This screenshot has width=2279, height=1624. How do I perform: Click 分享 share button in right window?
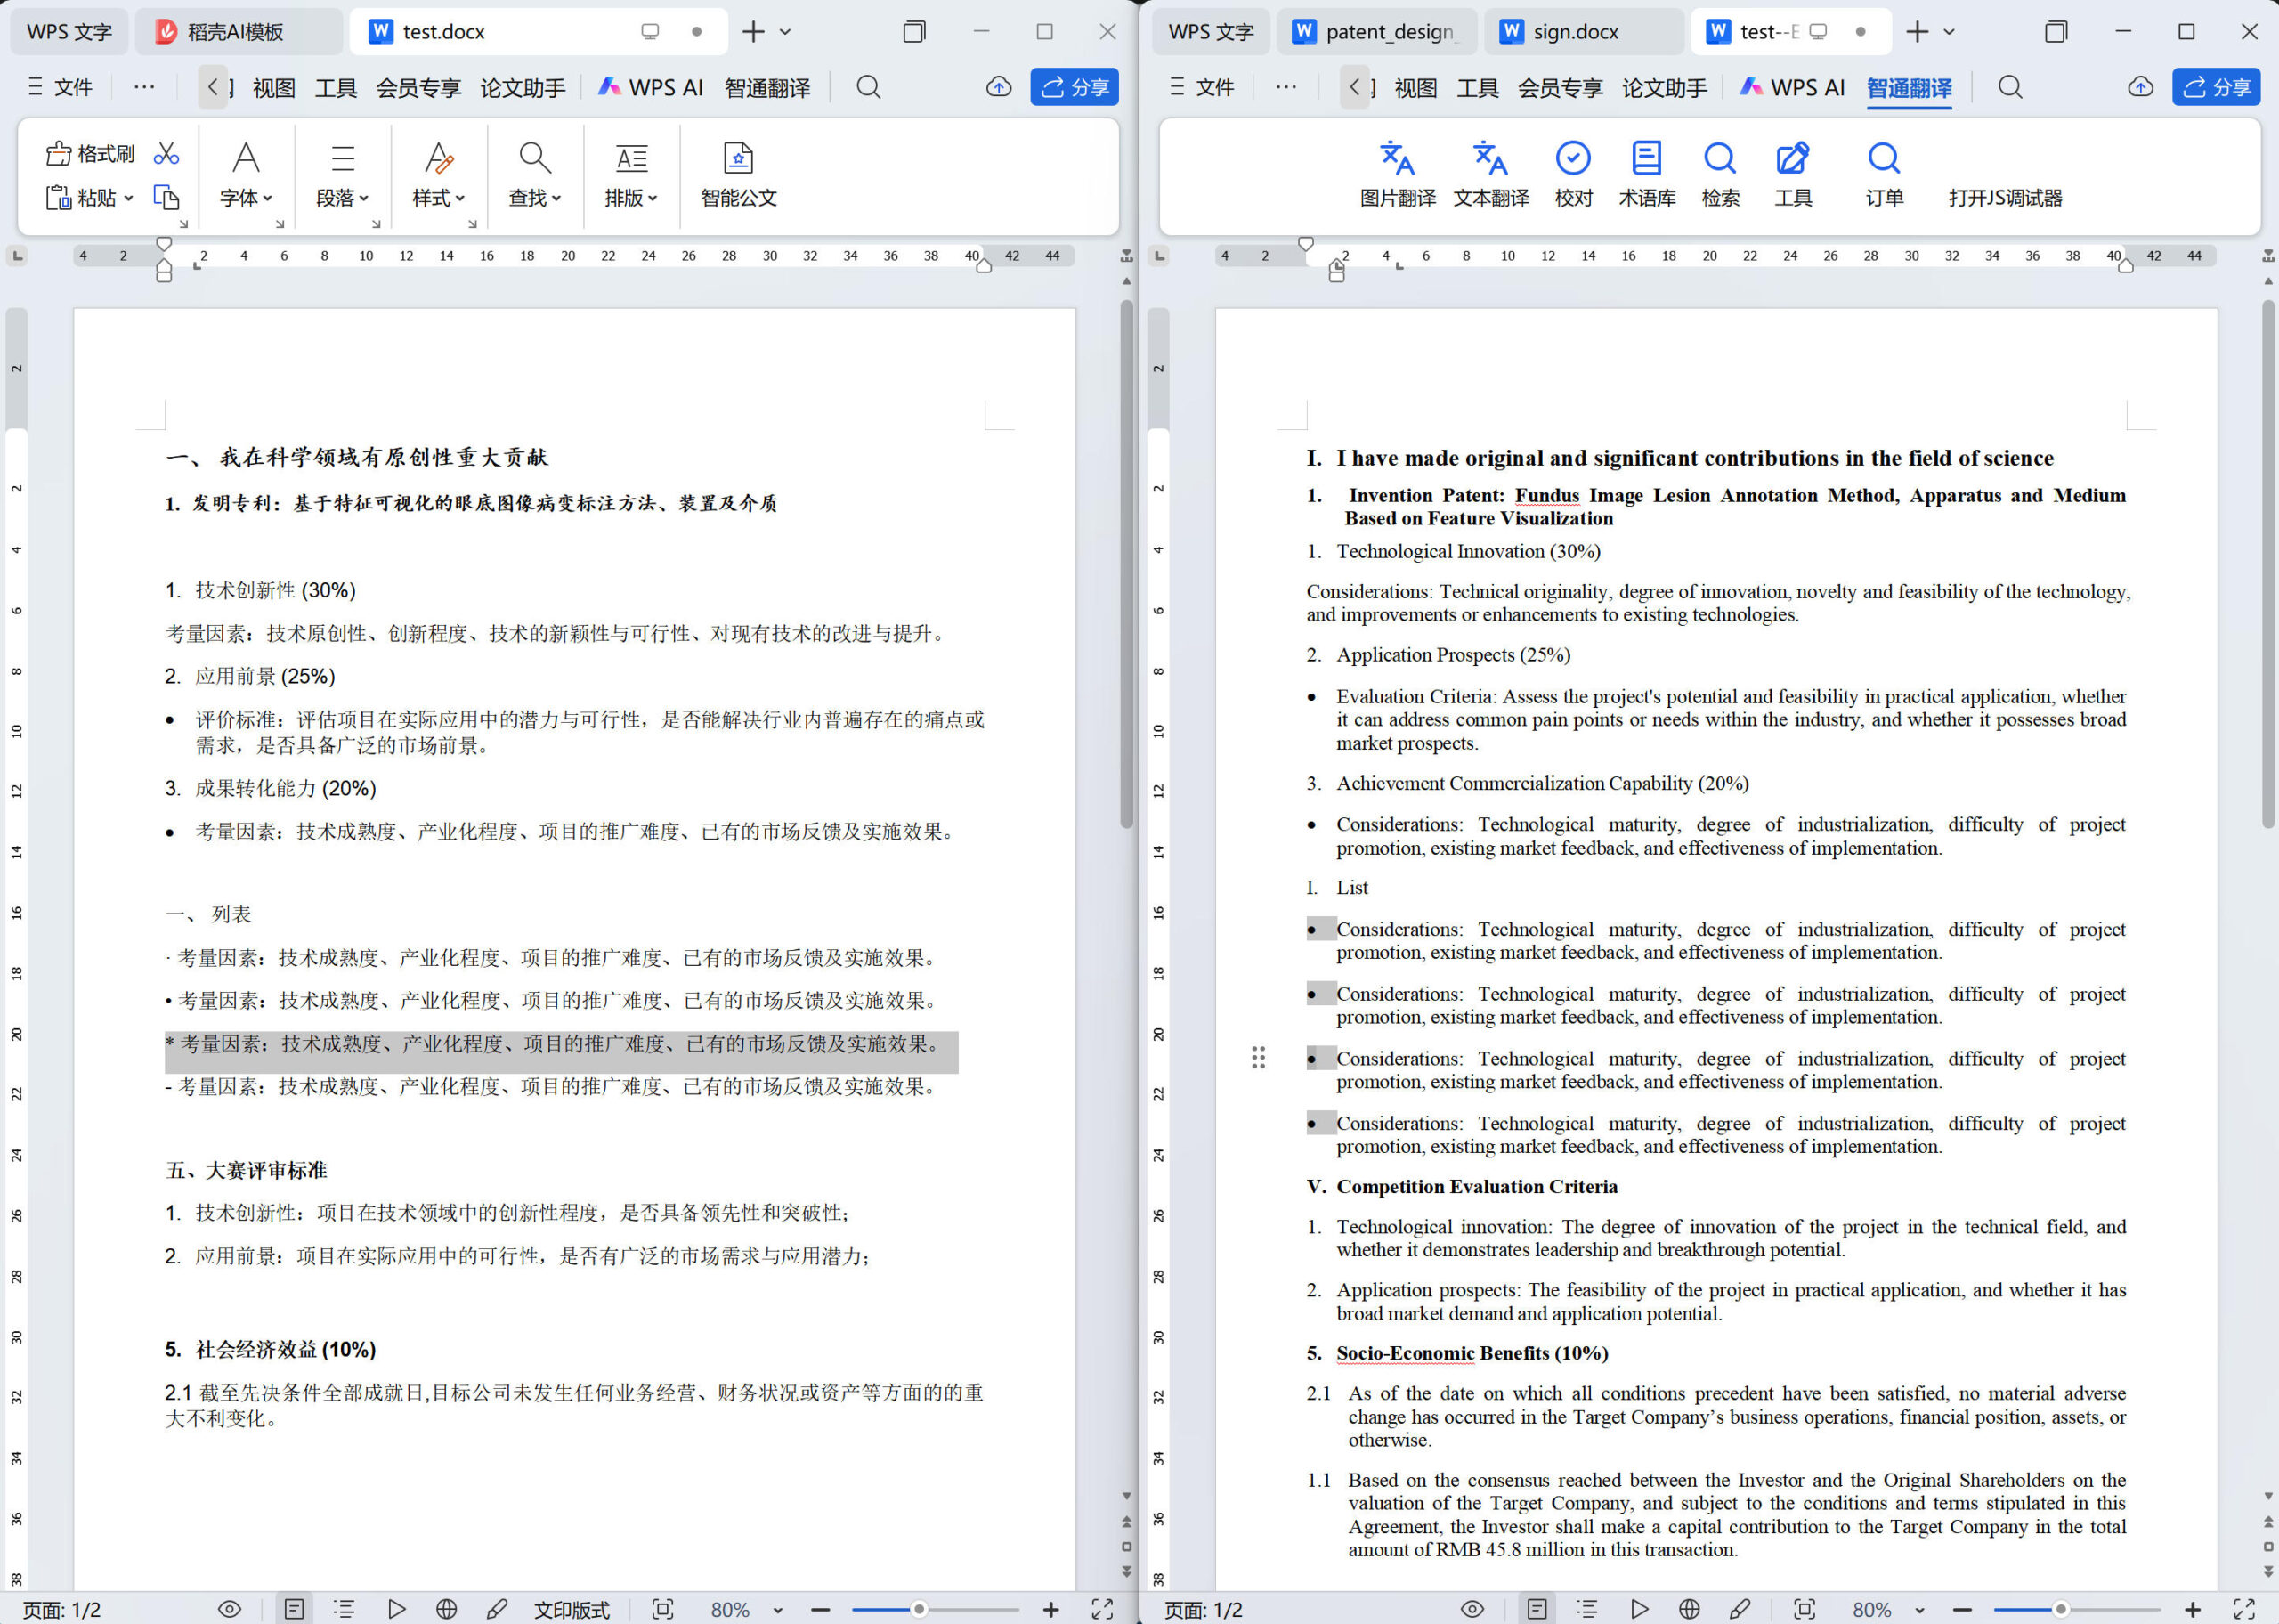2216,87
